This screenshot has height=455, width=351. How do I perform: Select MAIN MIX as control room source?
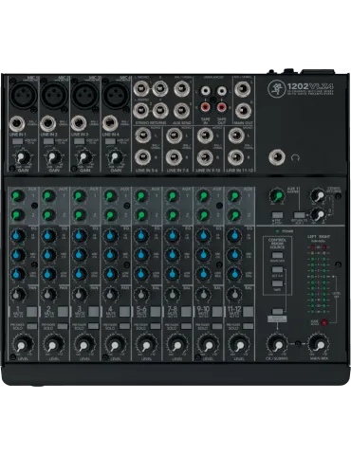[277, 255]
